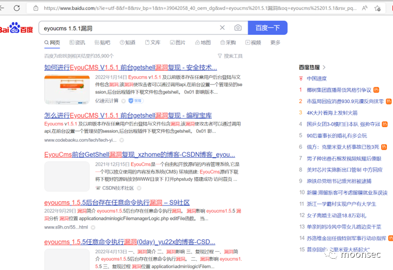This screenshot has width=393, height=270.
Task: Open hot topic 市监局回应消费930.9元遭反向抹零
Action: coord(345,101)
